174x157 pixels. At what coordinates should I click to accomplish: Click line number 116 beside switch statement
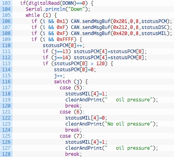click(x=6, y=82)
